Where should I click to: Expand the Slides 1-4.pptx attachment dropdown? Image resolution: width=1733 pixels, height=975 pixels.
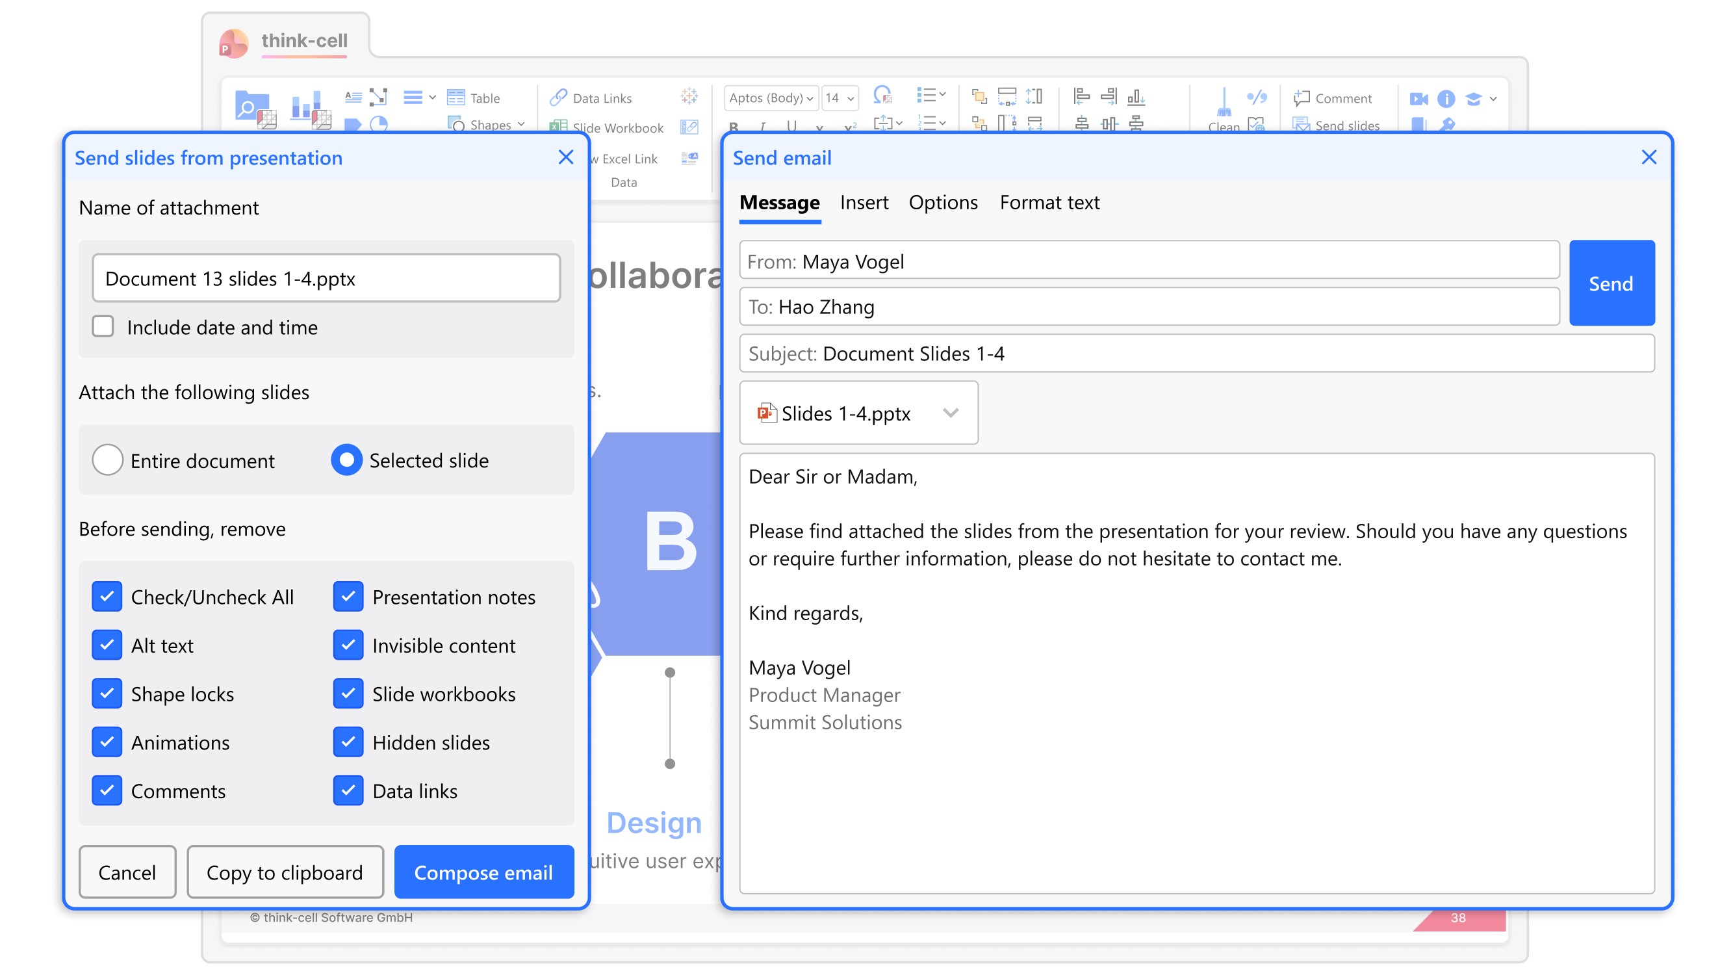click(950, 413)
